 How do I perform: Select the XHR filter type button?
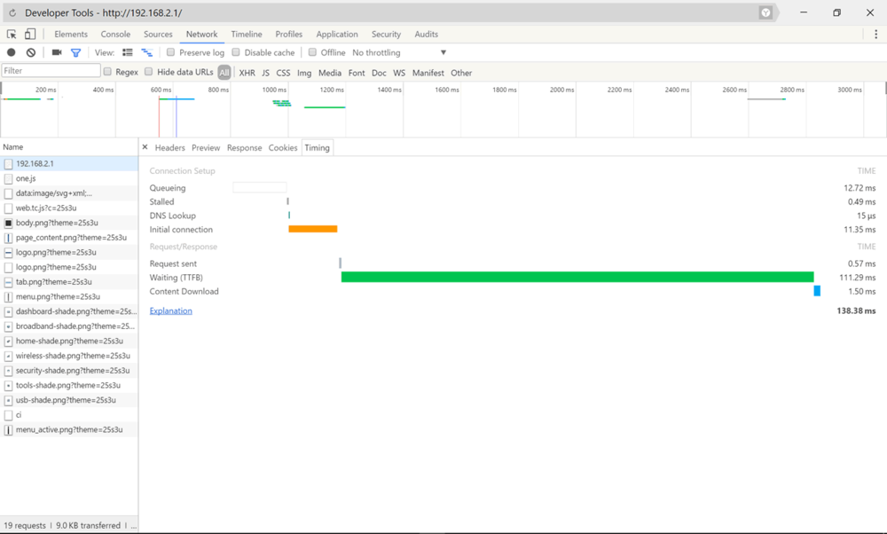coord(247,73)
